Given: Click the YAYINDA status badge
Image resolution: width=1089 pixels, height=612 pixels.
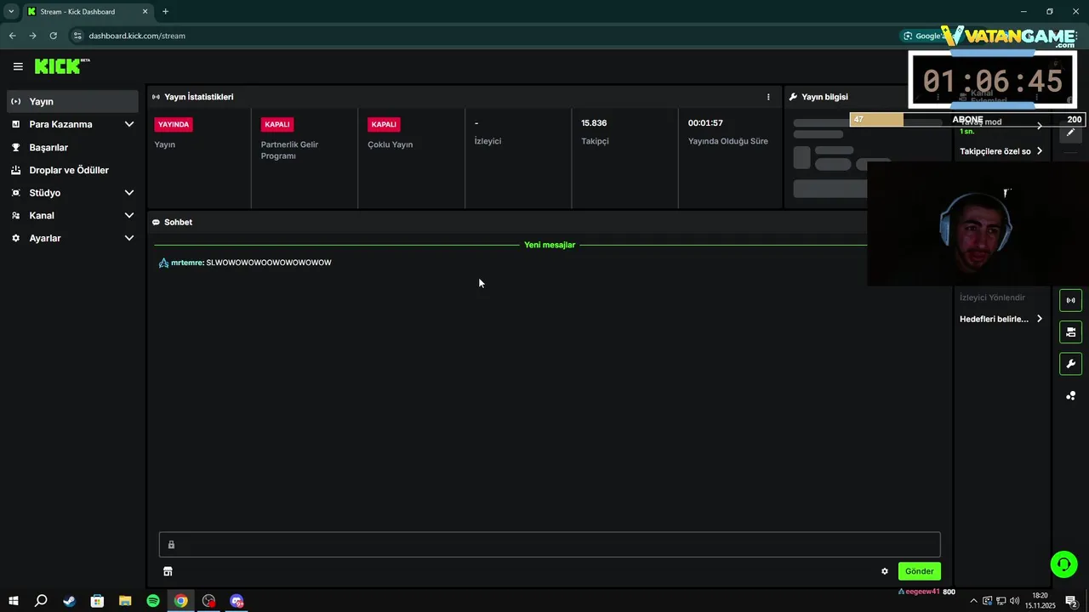Looking at the screenshot, I should (174, 124).
